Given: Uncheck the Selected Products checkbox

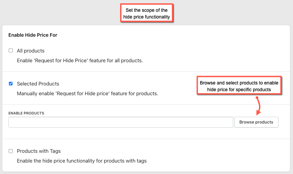Looking at the screenshot, I should pos(11,83).
